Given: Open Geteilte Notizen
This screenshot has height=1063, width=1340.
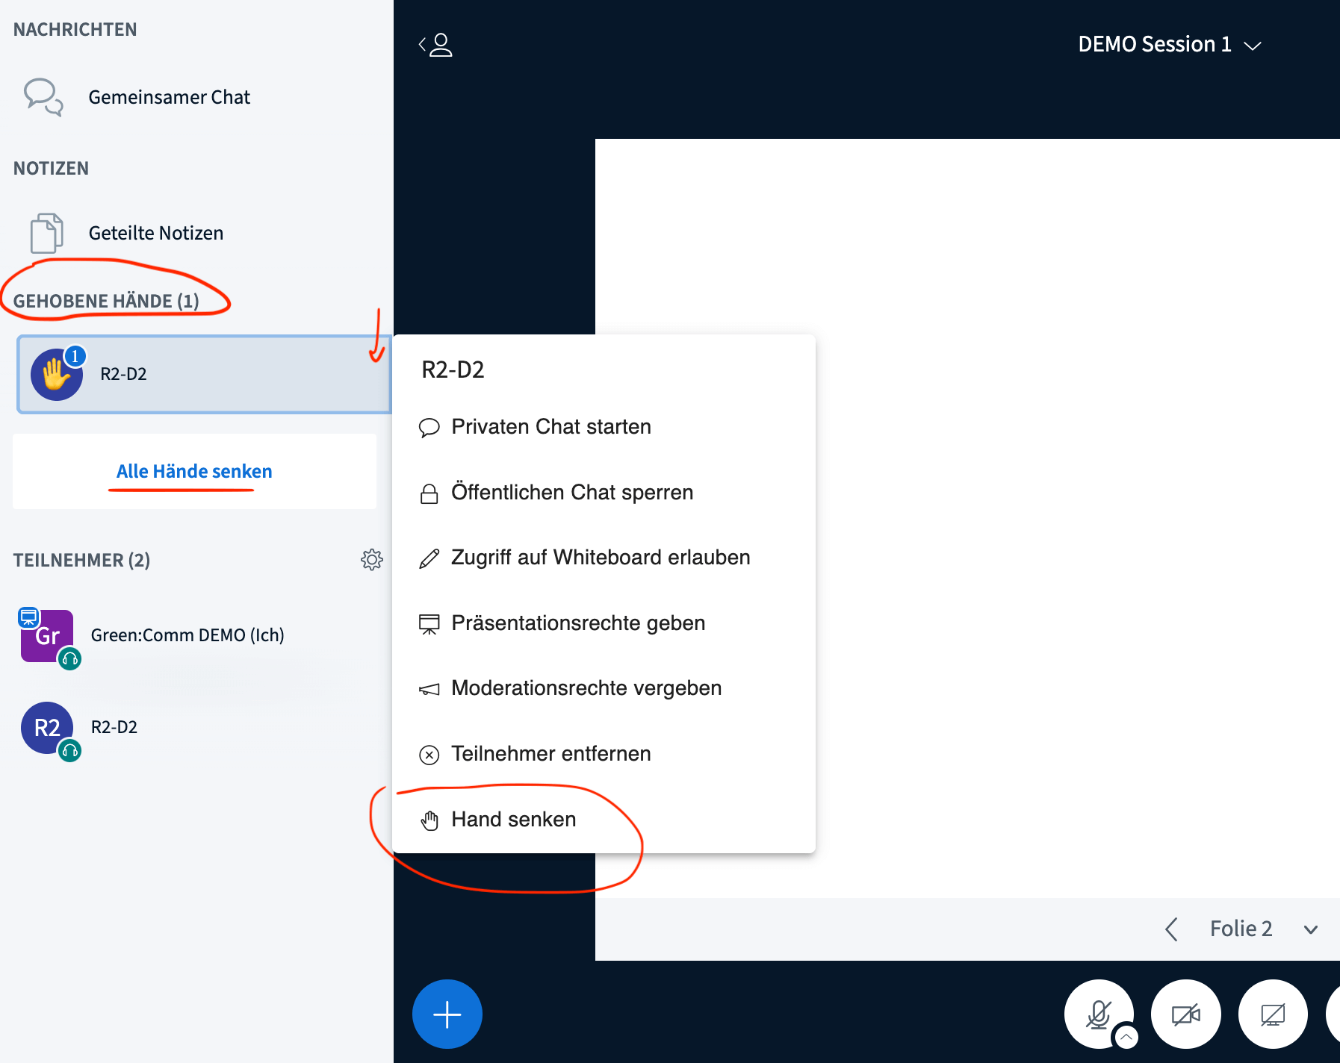Looking at the screenshot, I should point(155,232).
